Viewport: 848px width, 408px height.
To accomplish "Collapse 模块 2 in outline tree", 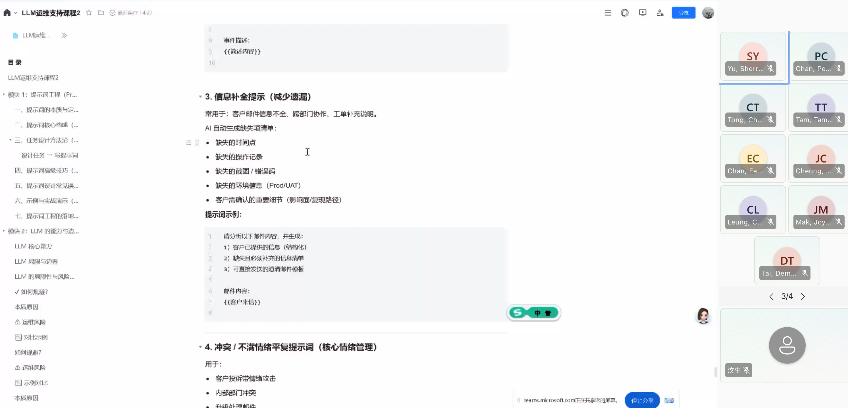I will 4,231.
